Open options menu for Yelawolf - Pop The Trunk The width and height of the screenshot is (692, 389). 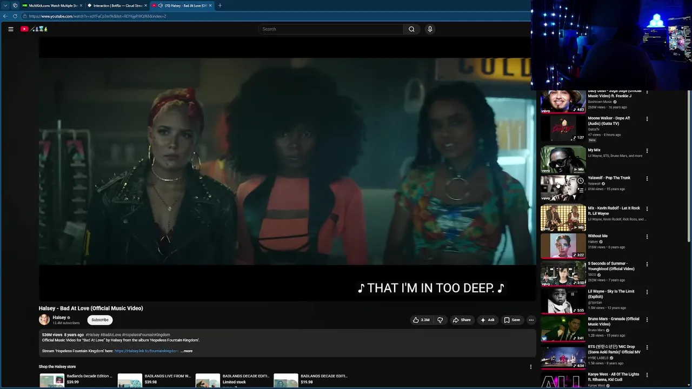[x=647, y=178]
